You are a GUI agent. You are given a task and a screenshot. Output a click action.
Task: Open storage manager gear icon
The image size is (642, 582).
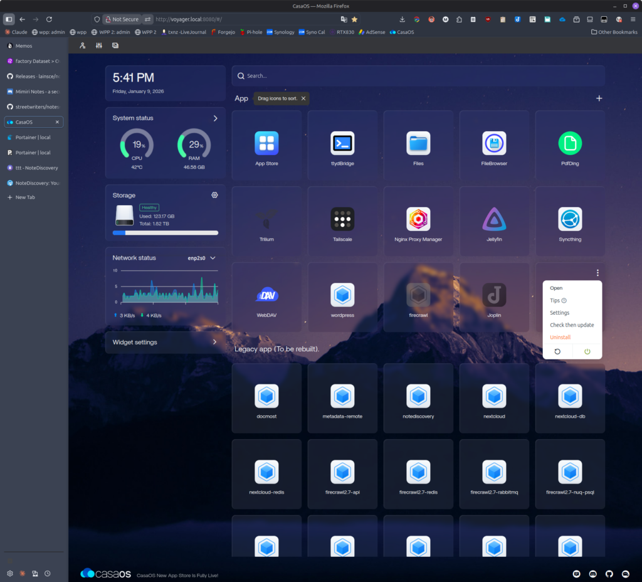click(214, 195)
